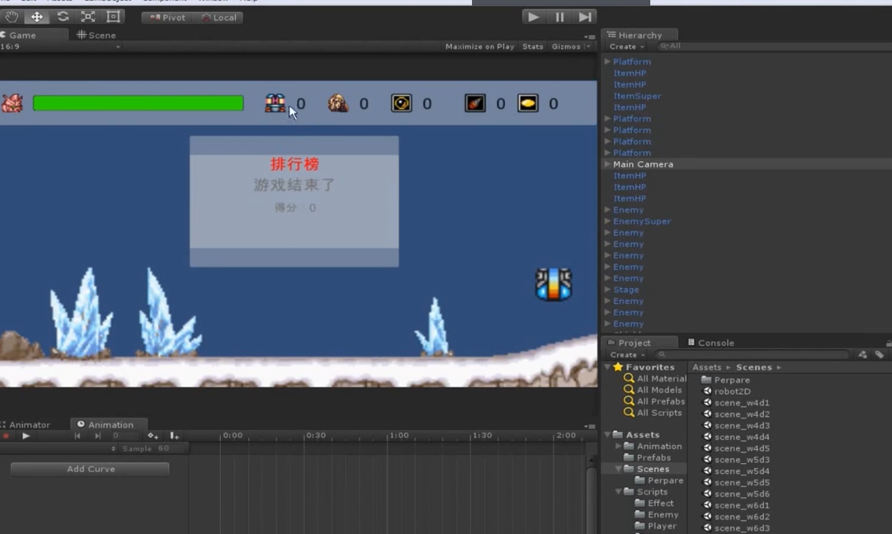
Task: Open the Animator tab
Action: point(27,425)
